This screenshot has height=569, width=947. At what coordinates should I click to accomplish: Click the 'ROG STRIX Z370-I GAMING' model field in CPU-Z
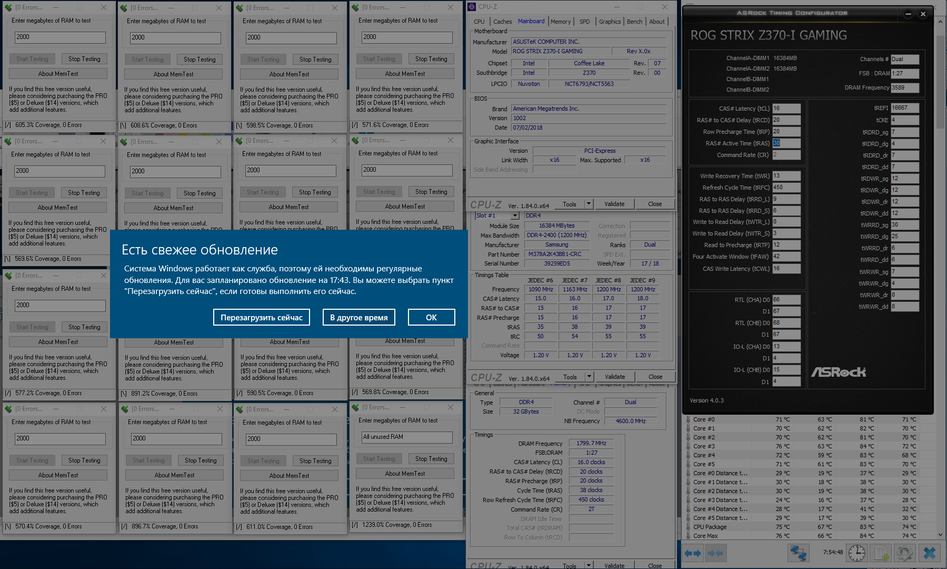click(x=561, y=52)
